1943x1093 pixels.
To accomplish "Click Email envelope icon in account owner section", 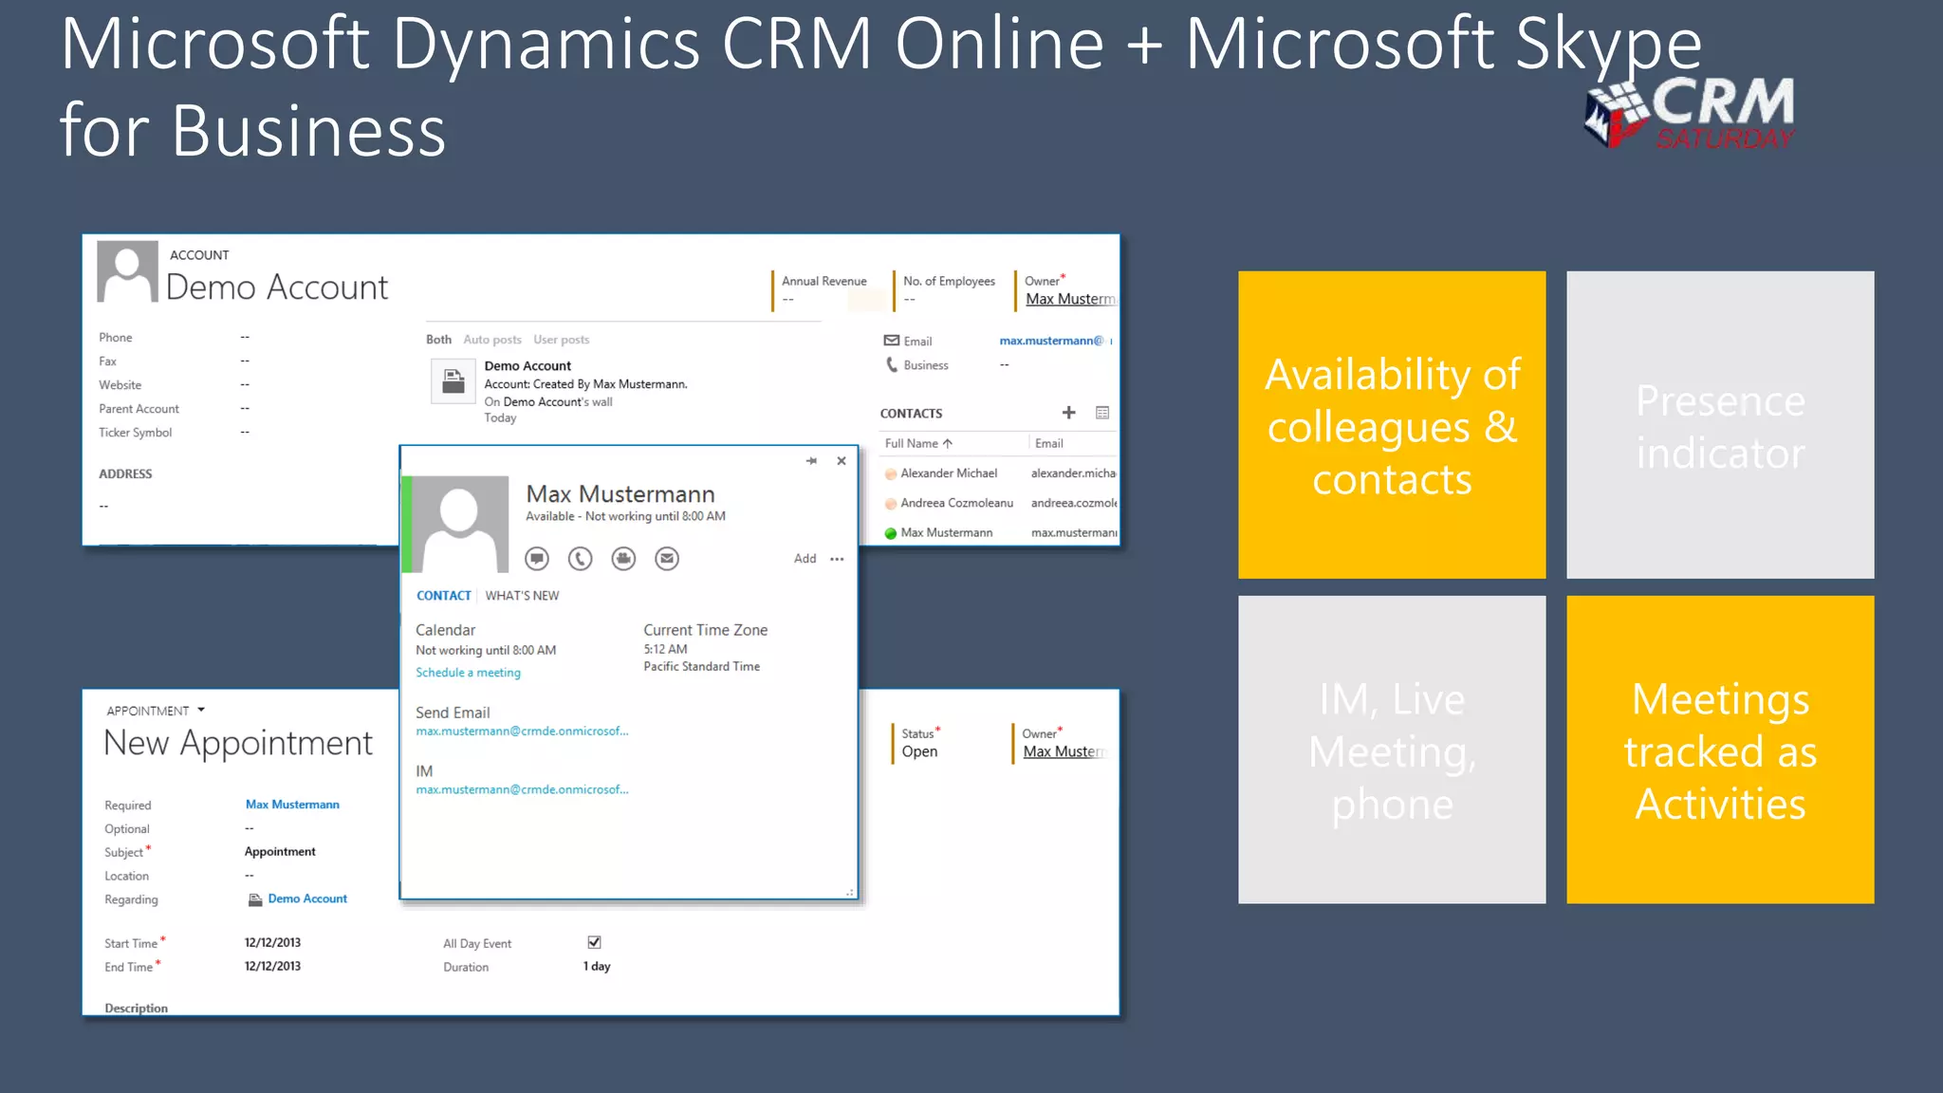I will (x=892, y=341).
